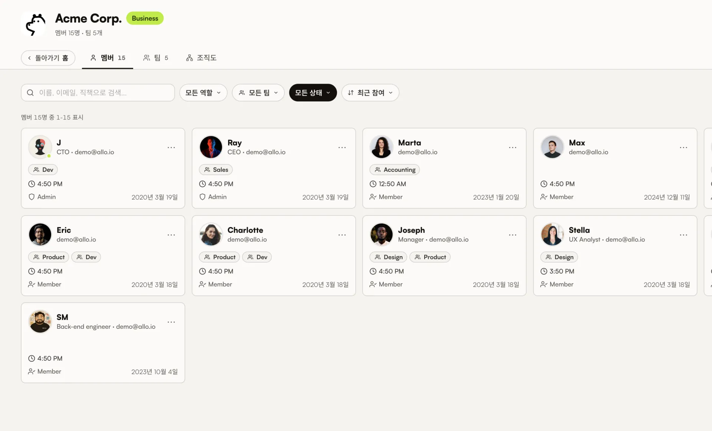The height and width of the screenshot is (431, 712).
Task: Click Stella's profile photo
Action: pyautogui.click(x=552, y=234)
